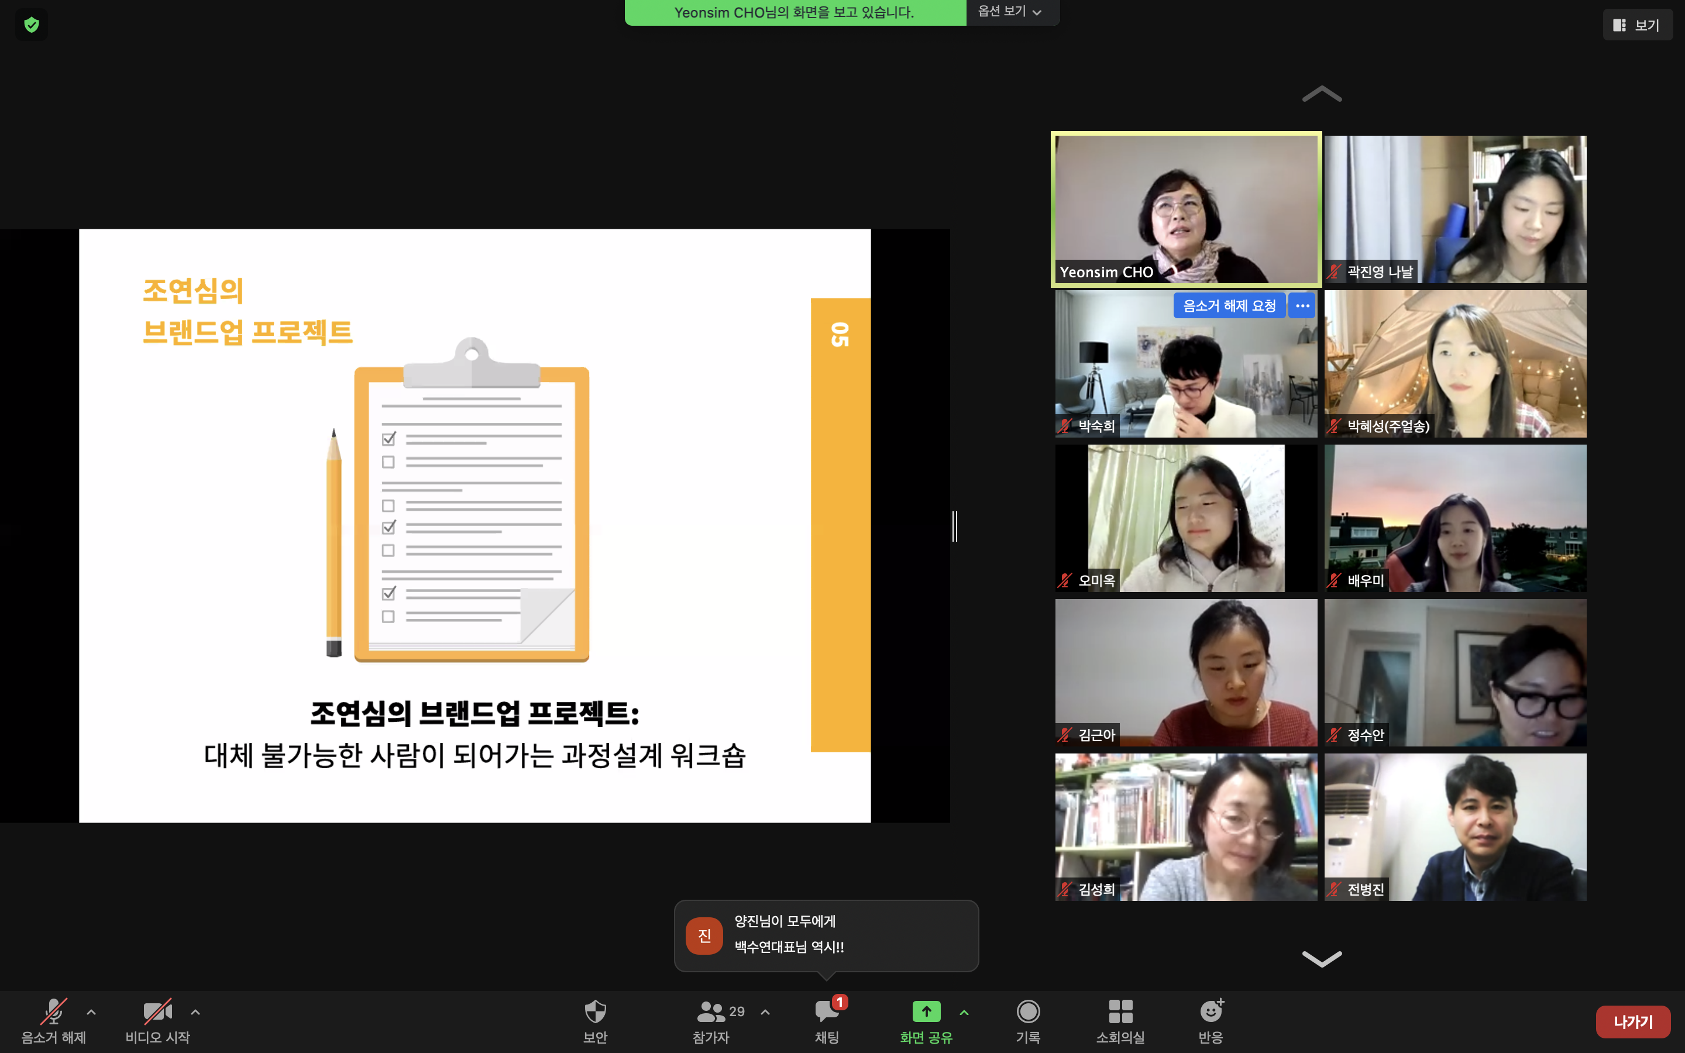Open 옵션 보기 dropdown at top
This screenshot has height=1053, width=1685.
pyautogui.click(x=1010, y=12)
